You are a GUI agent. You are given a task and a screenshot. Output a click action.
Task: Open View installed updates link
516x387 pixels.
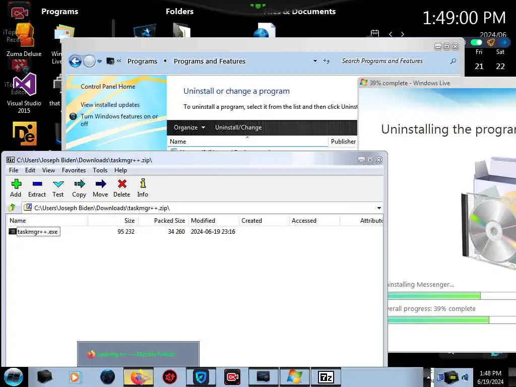click(x=110, y=105)
